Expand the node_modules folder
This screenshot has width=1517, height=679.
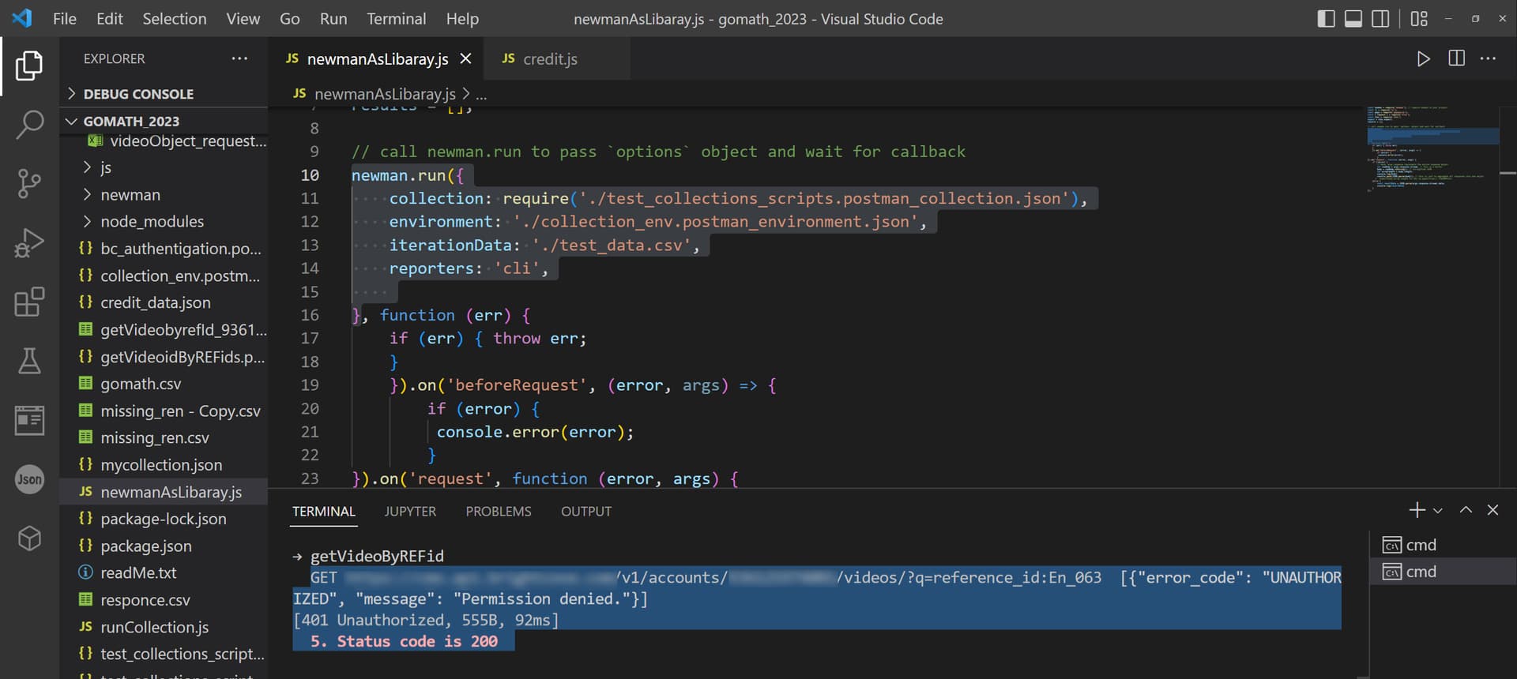pyautogui.click(x=164, y=221)
